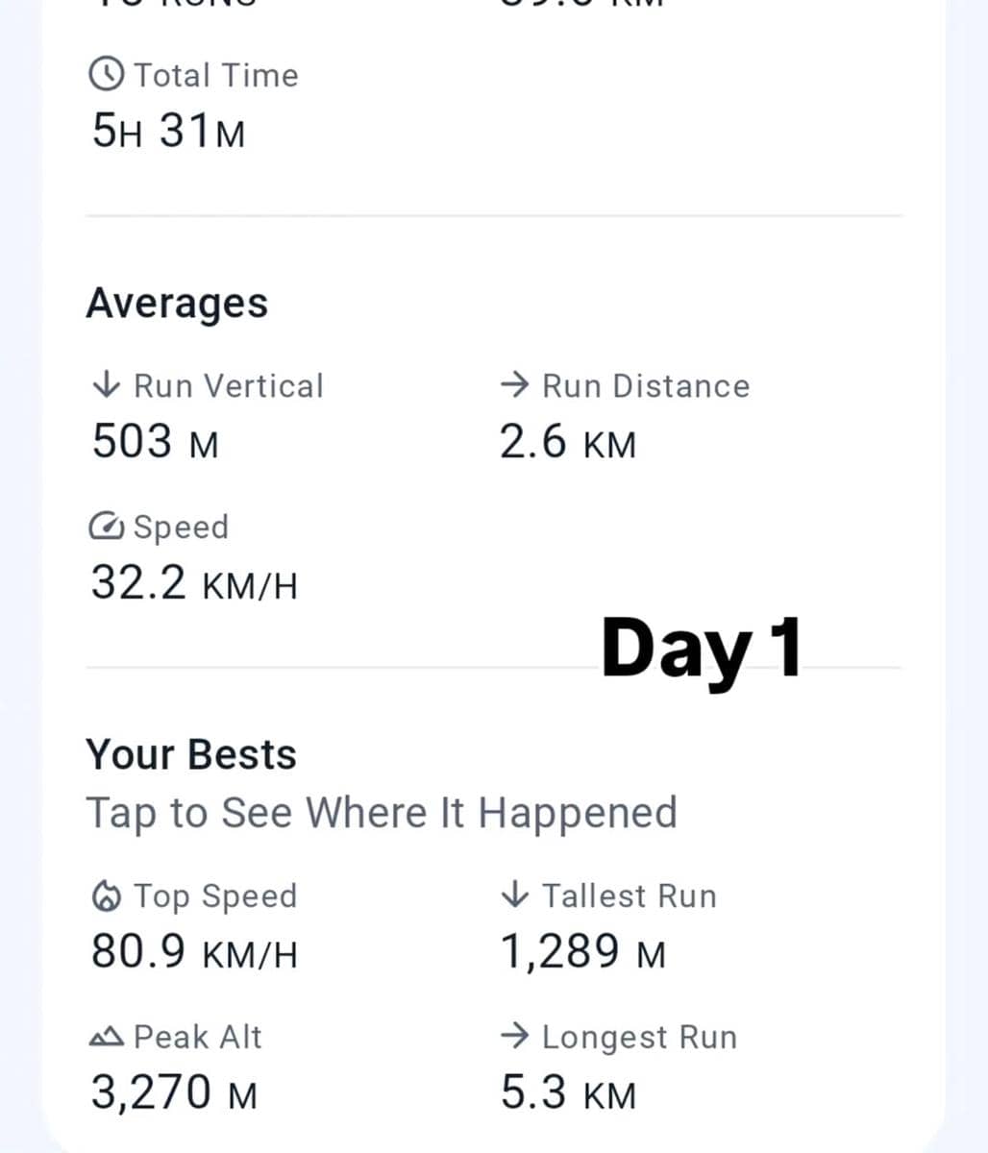Tap the down arrow icon for Run Vertical
Image resolution: width=988 pixels, height=1153 pixels.
point(106,385)
